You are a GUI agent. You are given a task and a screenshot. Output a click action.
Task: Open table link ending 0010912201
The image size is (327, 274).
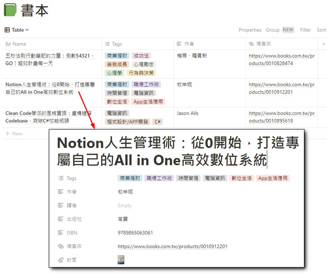[x=282, y=88]
